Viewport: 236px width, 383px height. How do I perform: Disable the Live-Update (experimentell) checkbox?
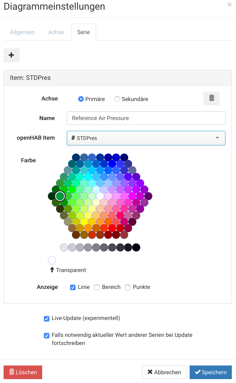point(46,318)
